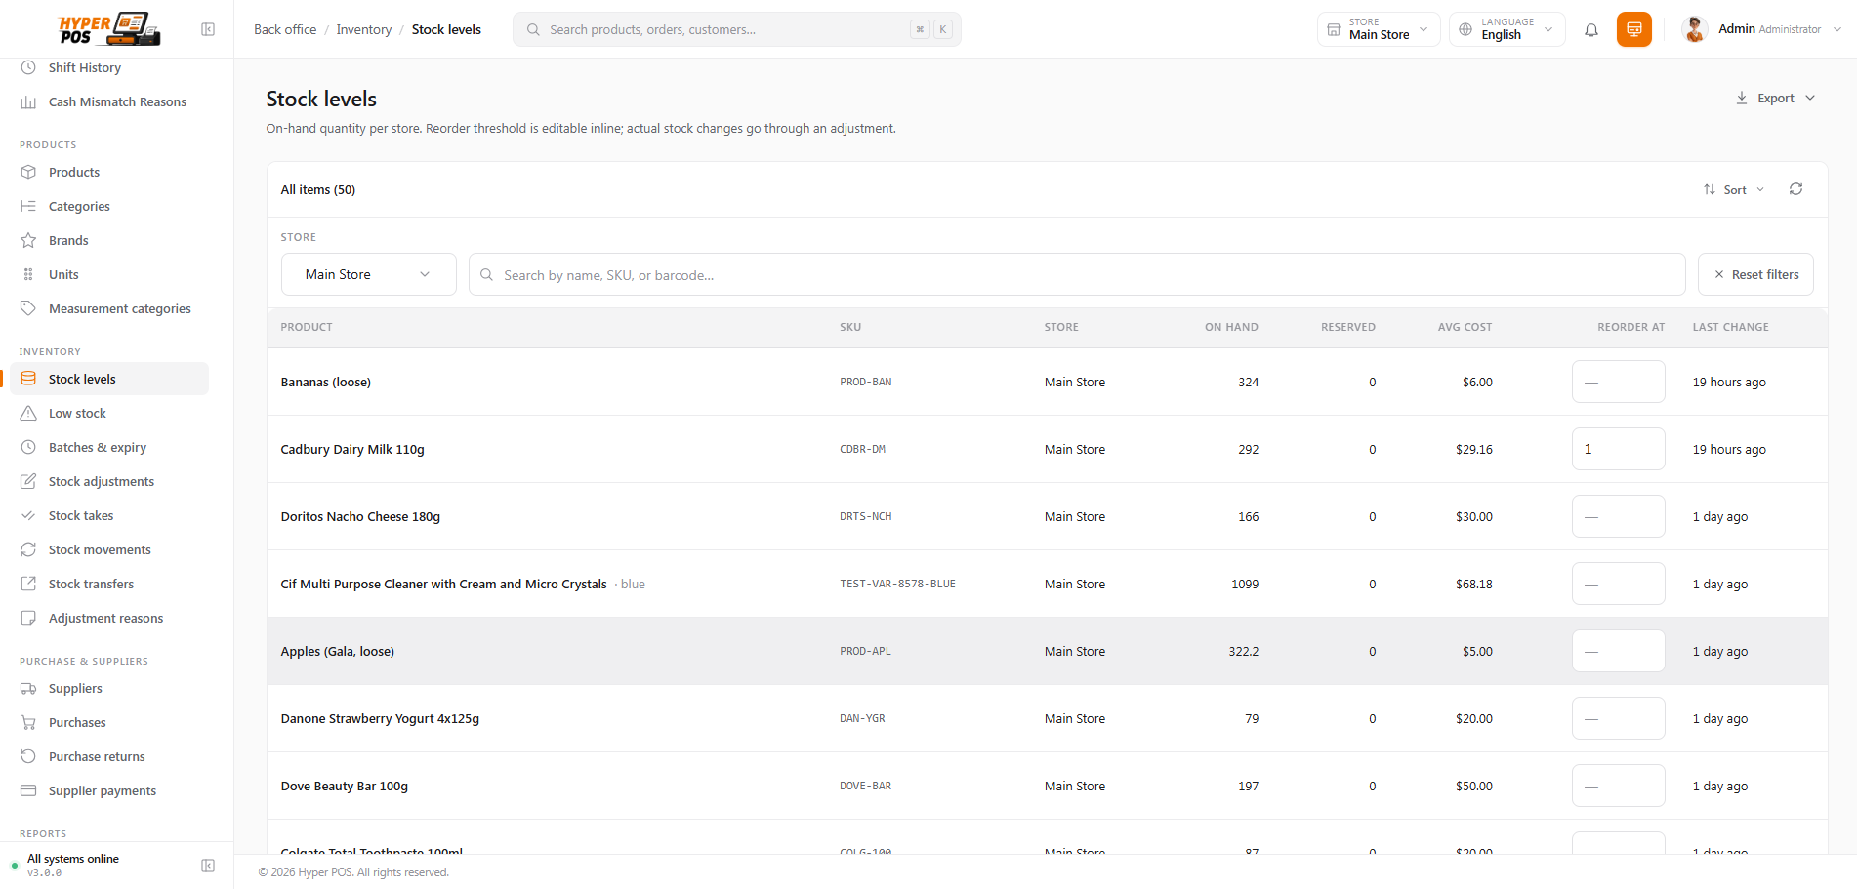Click the Stock adjustments edit icon

tap(28, 481)
